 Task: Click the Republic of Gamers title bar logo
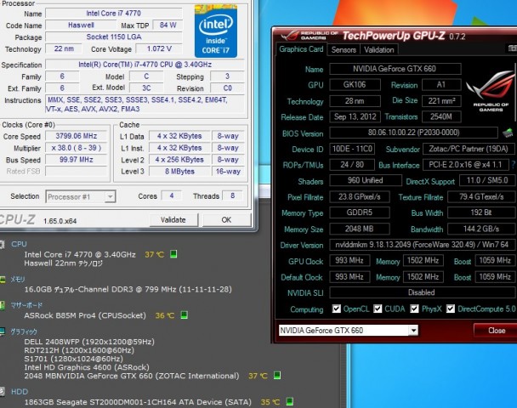click(x=310, y=35)
